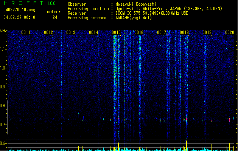Image resolution: width=238 pixels, height=151 pixels.
Task: Click the 0.7 kHz axis label
Action: coord(3,125)
